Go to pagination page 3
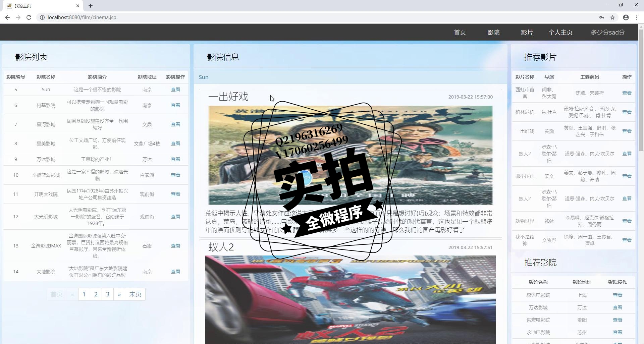This screenshot has height=344, width=644. coord(108,294)
